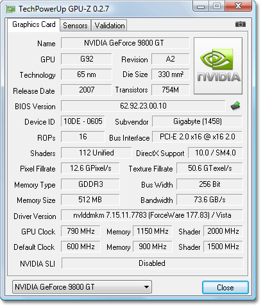Click the 'Subvendor' label

131,122
